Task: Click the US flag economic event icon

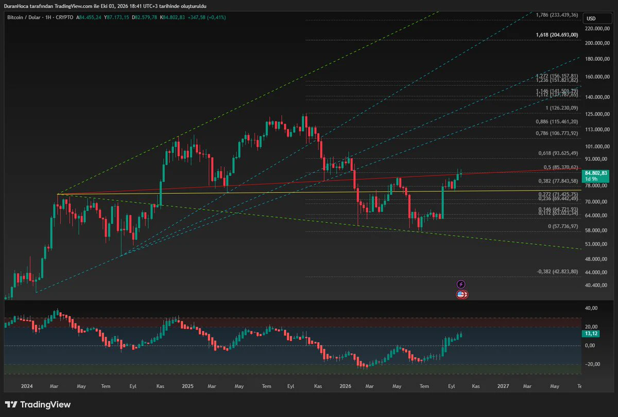Action: pyautogui.click(x=461, y=294)
